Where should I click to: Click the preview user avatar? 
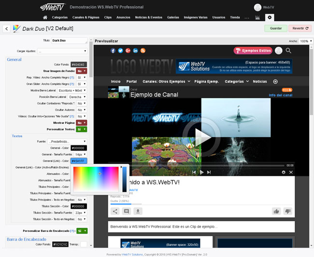(279, 50)
